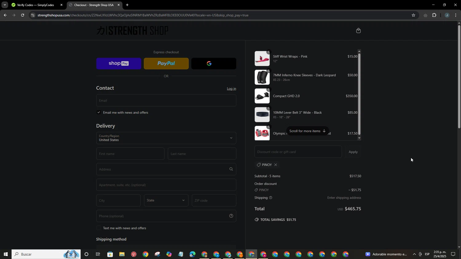Click the Log in link
Screen dimensions: 461x259
pyautogui.click(x=231, y=89)
